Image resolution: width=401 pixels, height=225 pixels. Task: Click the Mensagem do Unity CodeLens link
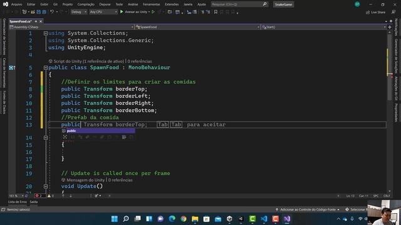[83, 180]
